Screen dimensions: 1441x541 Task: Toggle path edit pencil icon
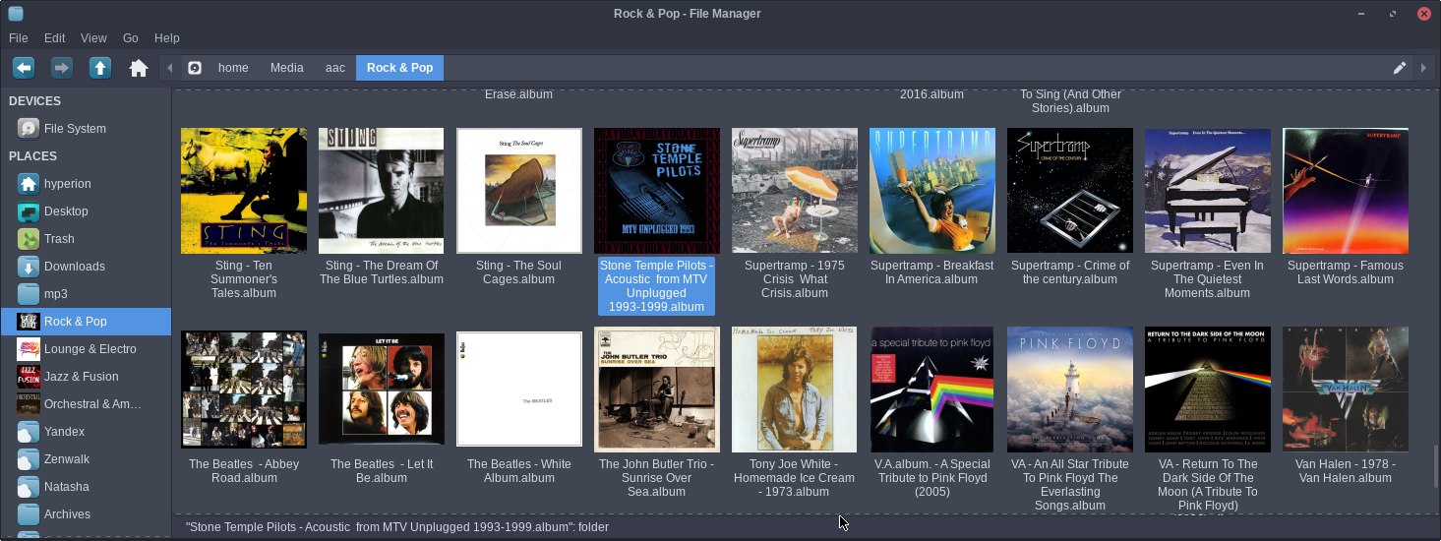tap(1400, 68)
